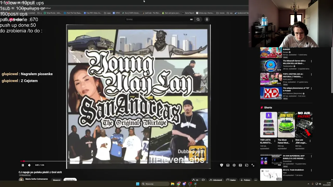
Task: Open the Game Report bookmark
Action: (x=188, y=13)
